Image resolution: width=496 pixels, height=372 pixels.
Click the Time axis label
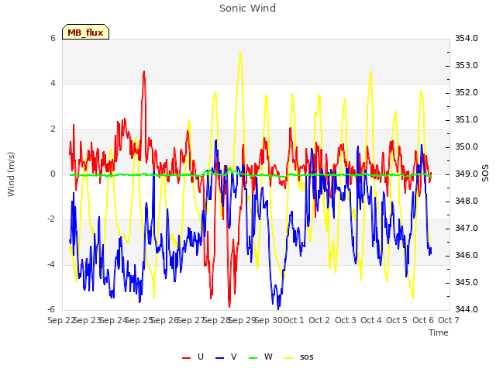[439, 332]
